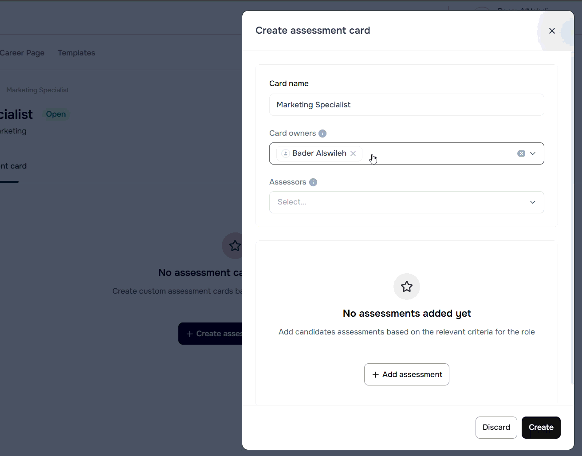Screen dimensions: 582x456
Task: Click info icon beside Assessors label
Action: pos(313,182)
